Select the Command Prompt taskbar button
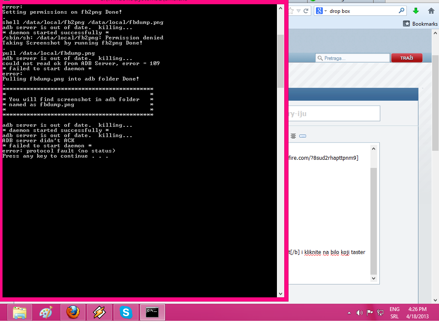Screen dimensions: 439x329 (153, 312)
